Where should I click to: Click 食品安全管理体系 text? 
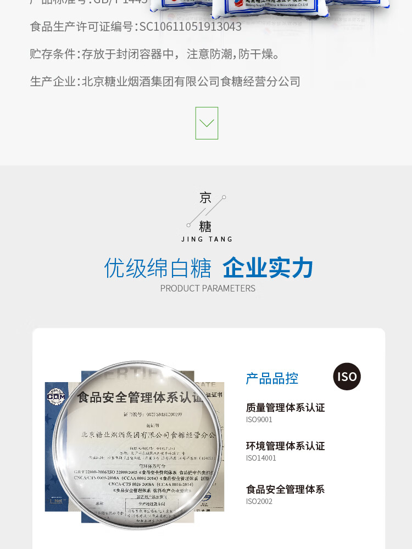click(x=285, y=490)
